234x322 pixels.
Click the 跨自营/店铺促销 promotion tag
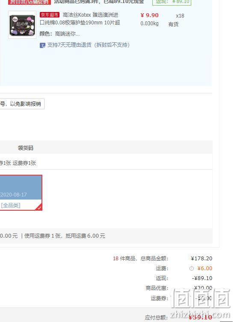30,2
